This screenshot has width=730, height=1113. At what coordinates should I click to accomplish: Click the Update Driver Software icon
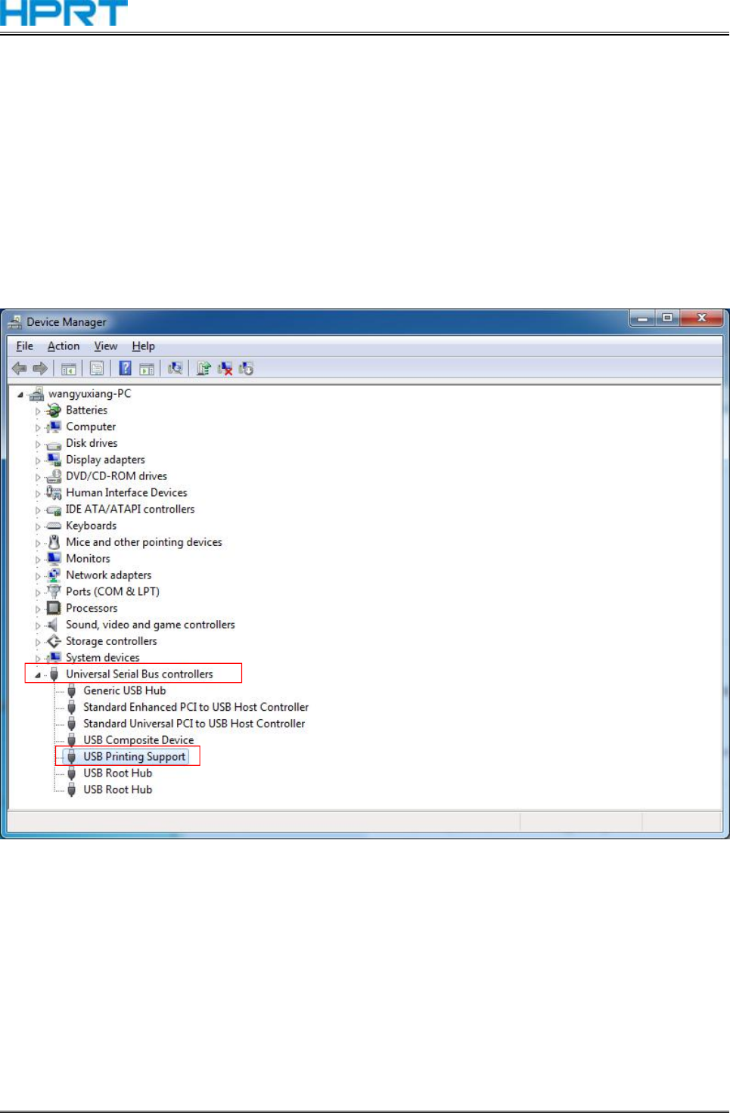[x=203, y=368]
